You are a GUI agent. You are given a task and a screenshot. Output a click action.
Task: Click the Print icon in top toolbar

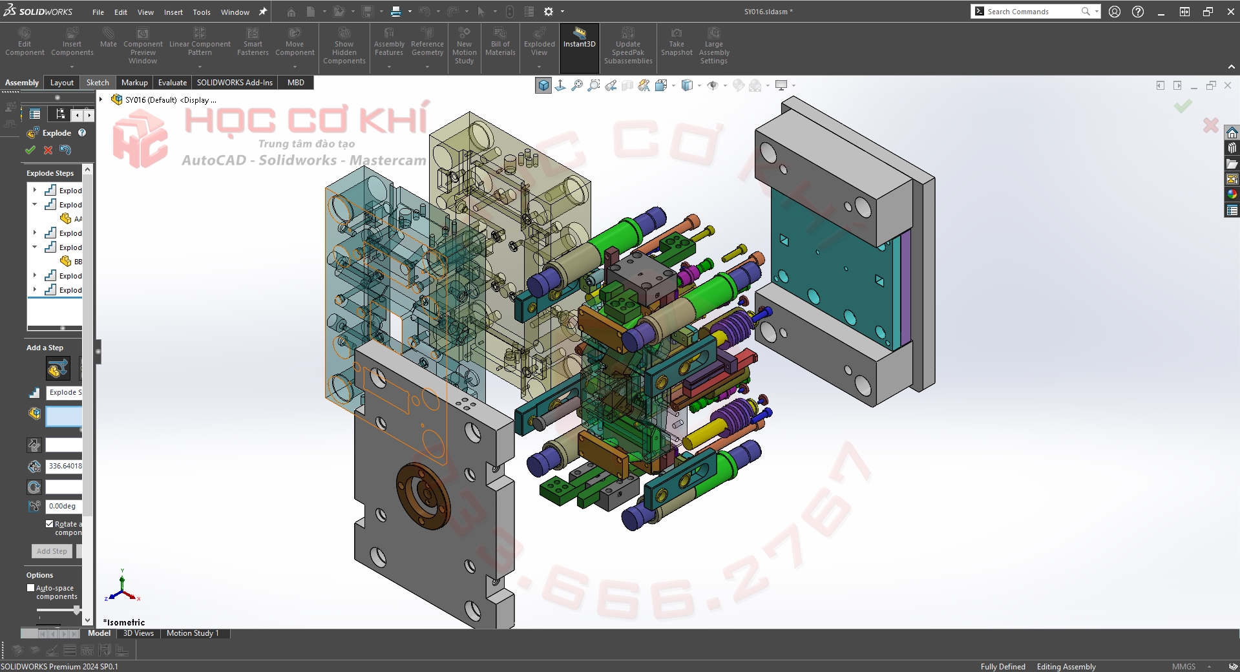tap(396, 12)
